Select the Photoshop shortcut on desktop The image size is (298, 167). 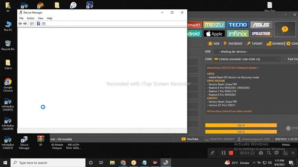pos(89,5)
